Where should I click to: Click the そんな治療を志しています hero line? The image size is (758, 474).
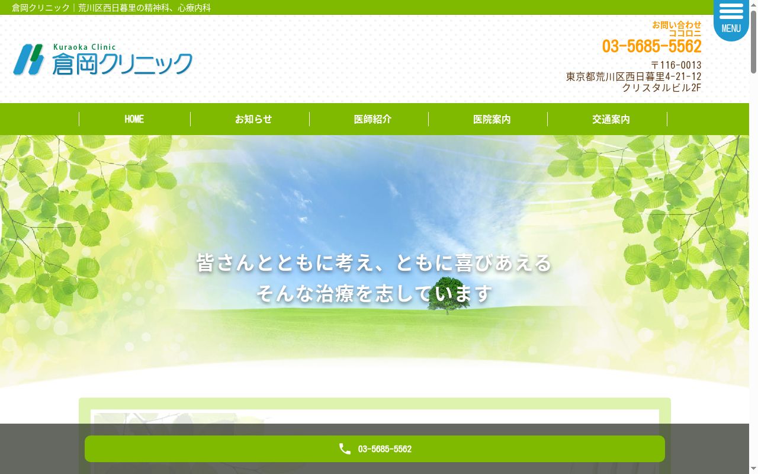coord(374,293)
